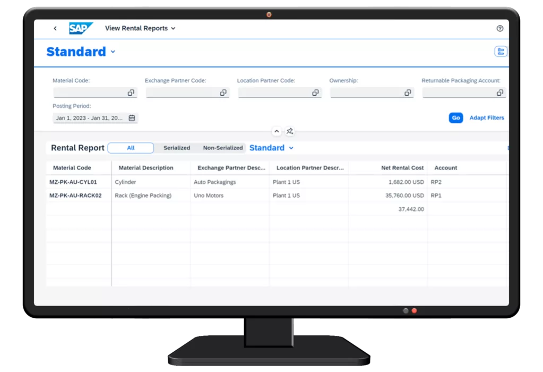The width and height of the screenshot is (543, 372).
Task: Open the table Standard view dropdown
Action: [291, 148]
